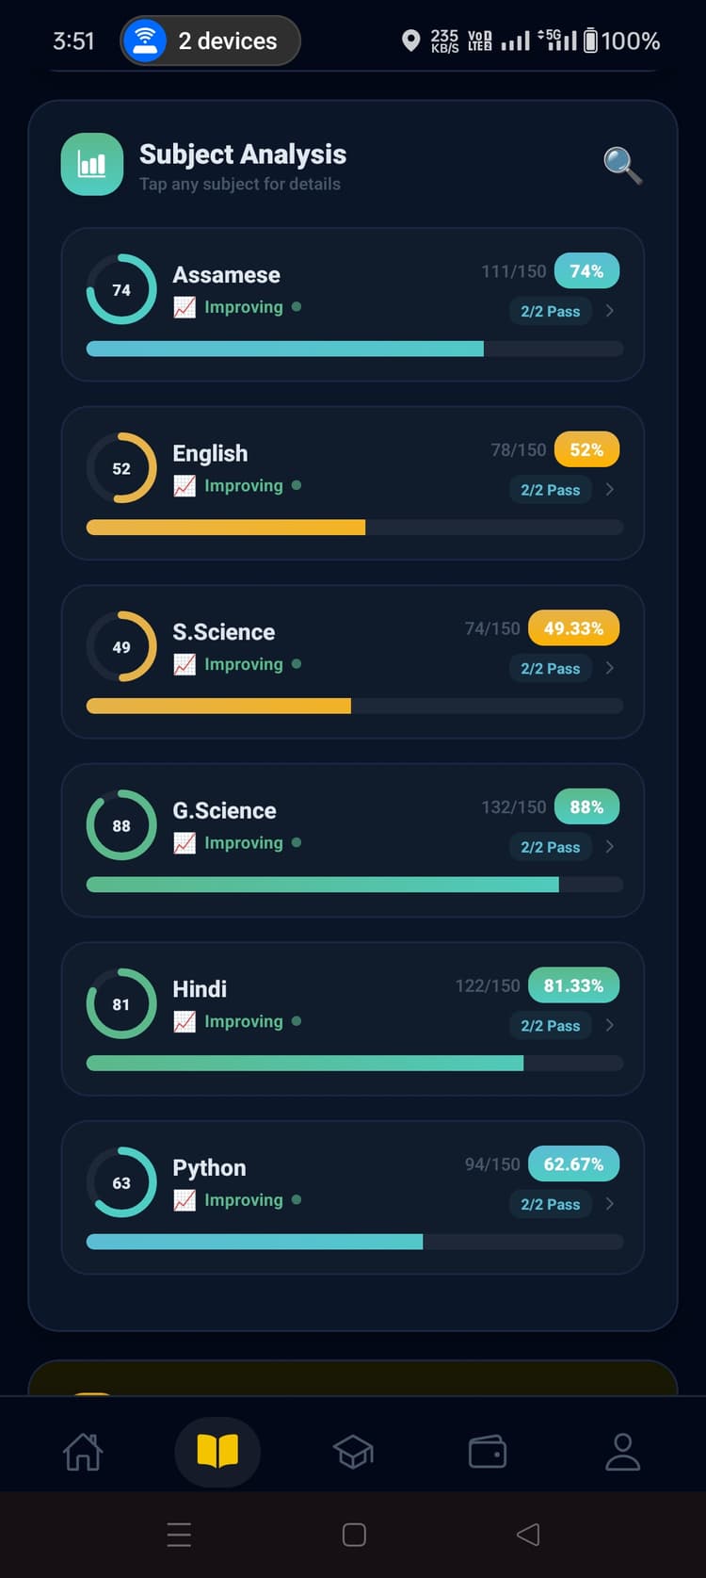Tap the green status dot beside English Improving
This screenshot has width=706, height=1578.
click(296, 485)
